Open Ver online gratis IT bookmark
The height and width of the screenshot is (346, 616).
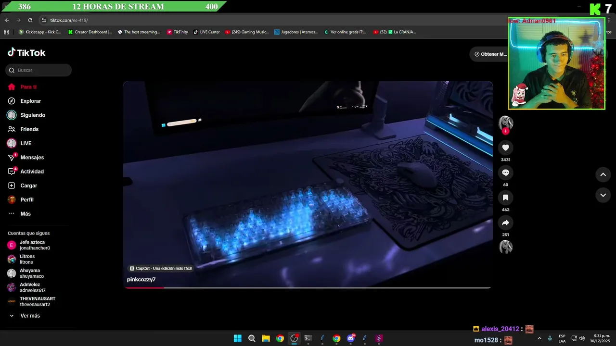coord(345,32)
